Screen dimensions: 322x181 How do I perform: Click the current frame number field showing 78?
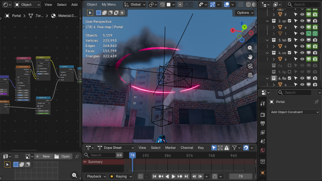(241, 177)
